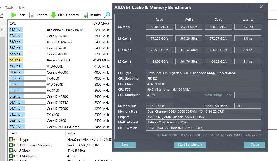Click the scroll up arrow of the list
This screenshot has height=161, width=277.
pyautogui.click(x=3, y=29)
